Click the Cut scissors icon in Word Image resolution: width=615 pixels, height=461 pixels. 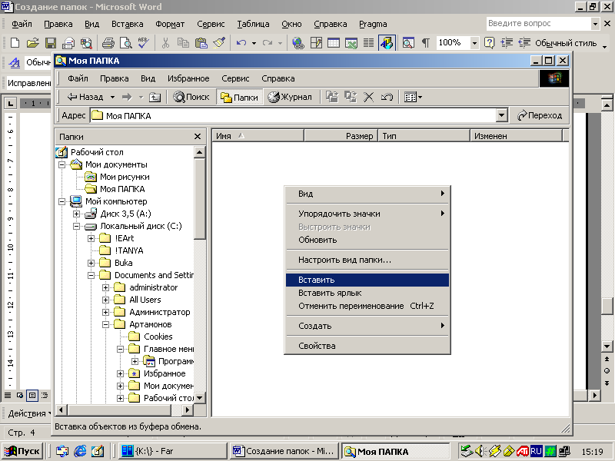coord(165,43)
